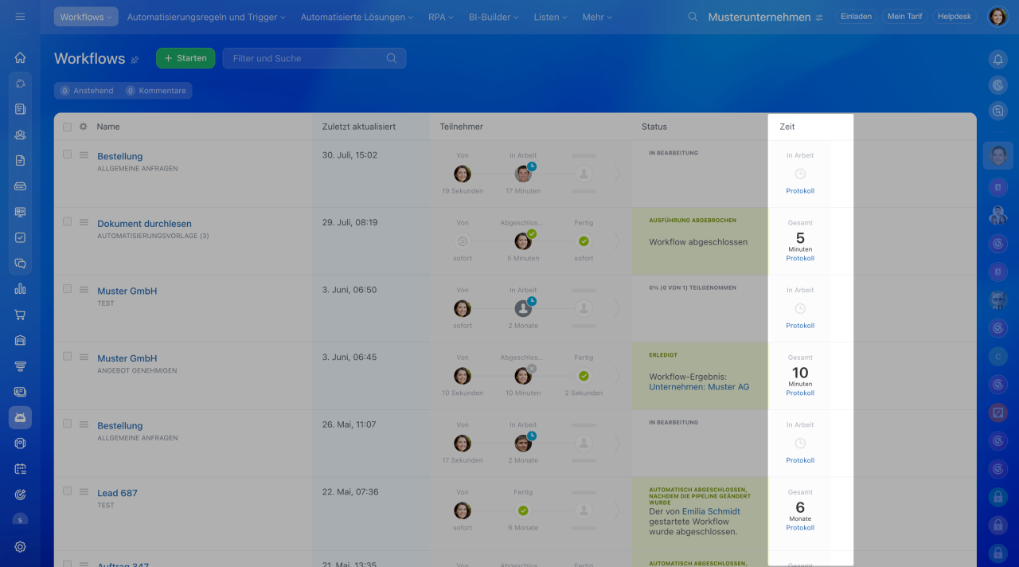
Task: Expand Automatisierte Lösungen menu
Action: (x=357, y=17)
